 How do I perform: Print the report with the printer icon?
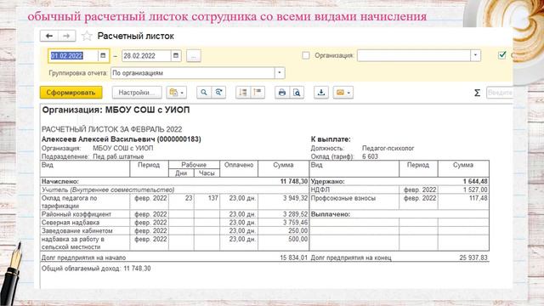(282, 93)
